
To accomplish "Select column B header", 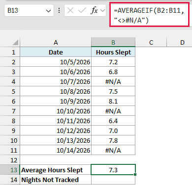I will pyautogui.click(x=113, y=43).
